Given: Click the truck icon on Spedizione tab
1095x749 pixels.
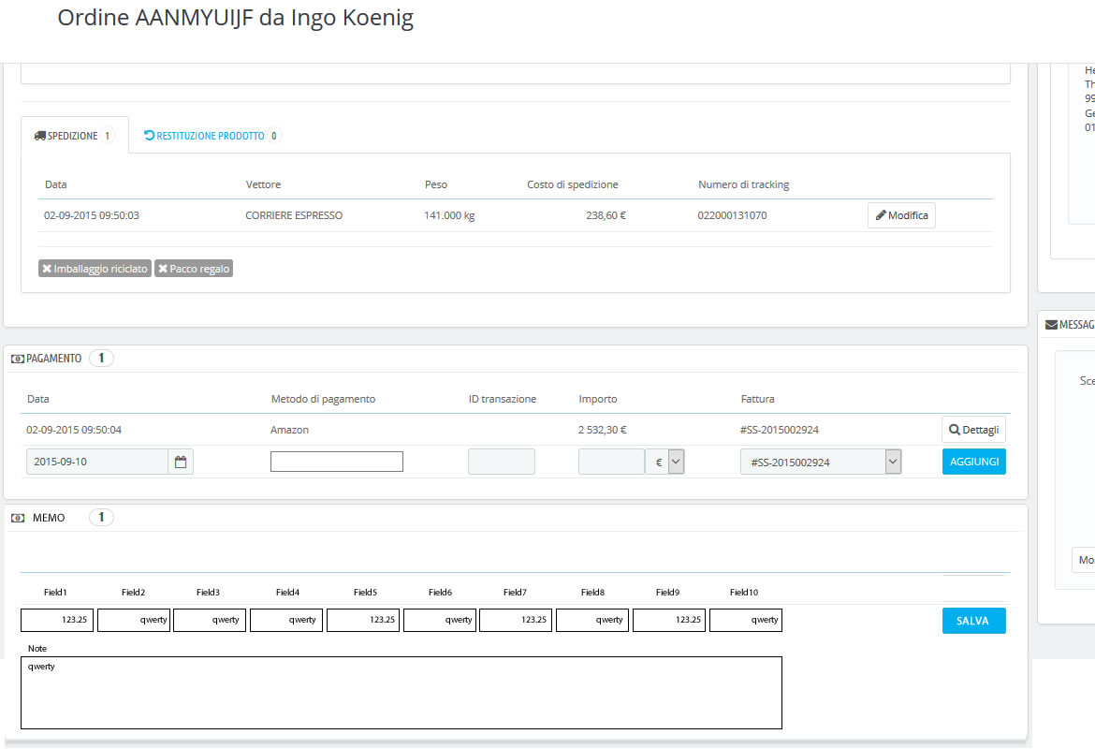Looking at the screenshot, I should 40,136.
